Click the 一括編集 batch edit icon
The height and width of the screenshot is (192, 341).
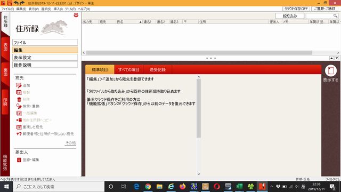coord(19,113)
